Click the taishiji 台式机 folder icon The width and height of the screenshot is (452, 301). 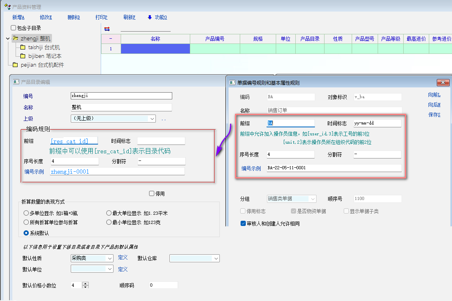click(23, 48)
